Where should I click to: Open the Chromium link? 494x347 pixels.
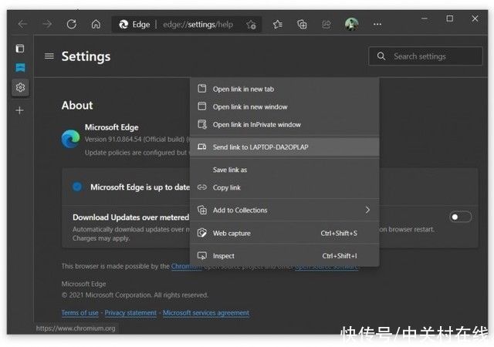186,266
